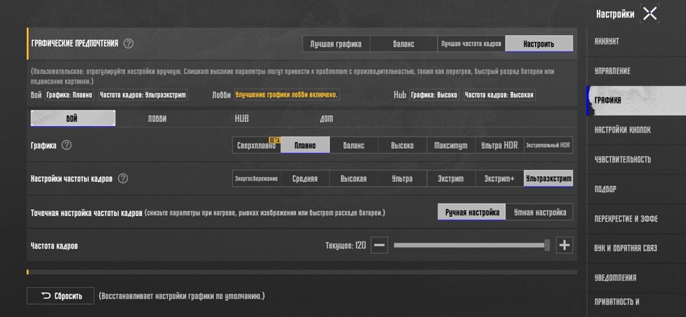Screen dimensions: 686x317
Task: Click the Графика: Высоко Hub tag
Action: tap(434, 95)
